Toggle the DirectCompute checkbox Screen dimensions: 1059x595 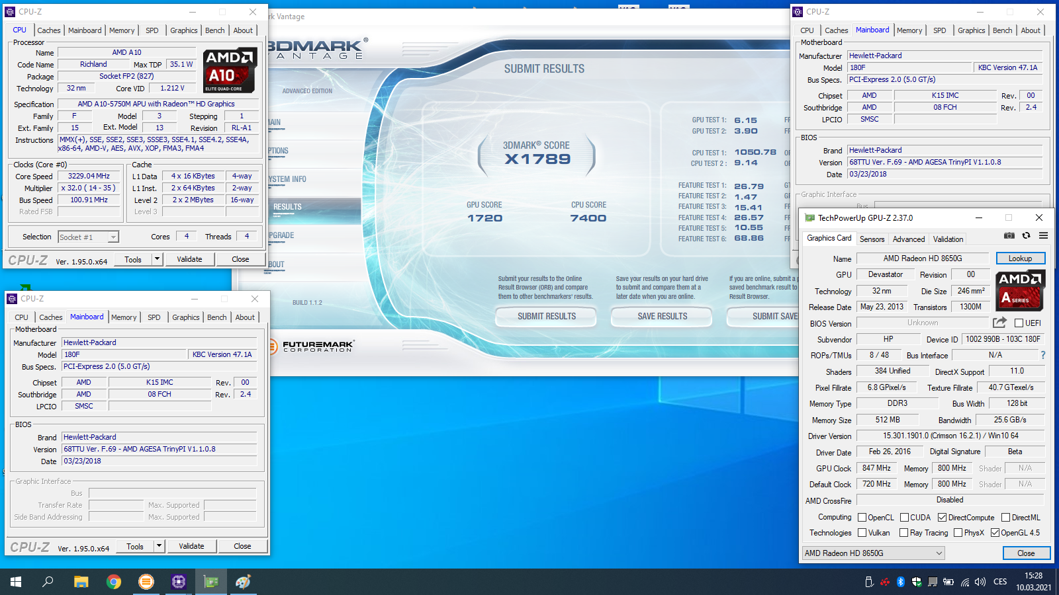coord(943,518)
